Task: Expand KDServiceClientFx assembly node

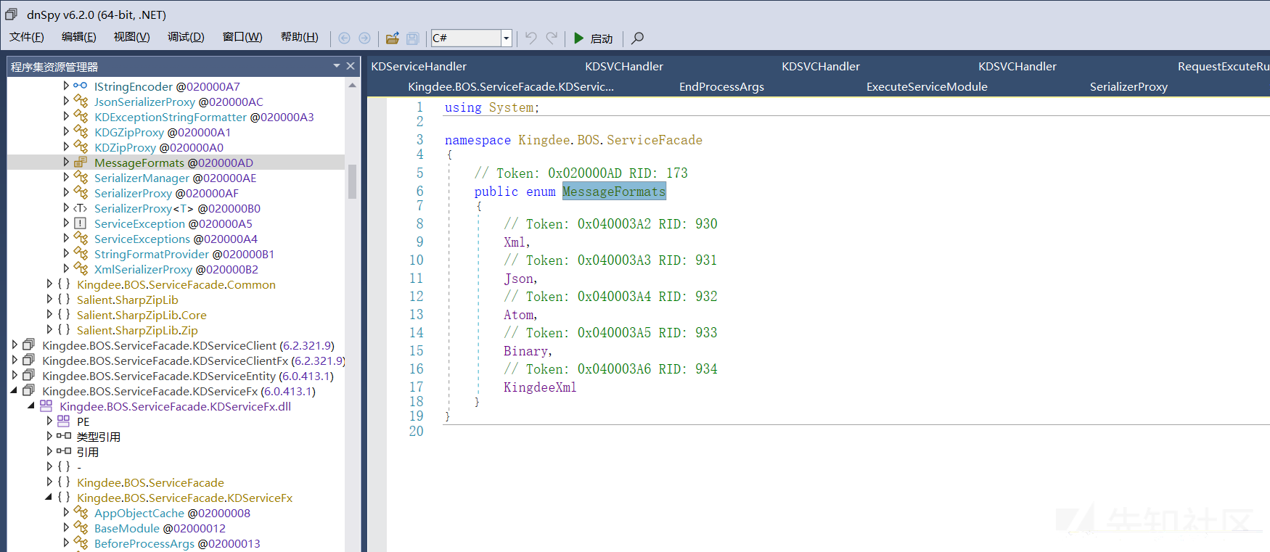Action: 14,361
